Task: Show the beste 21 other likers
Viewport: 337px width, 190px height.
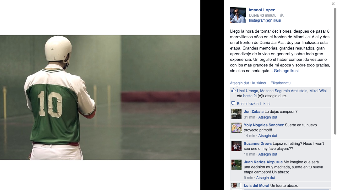Action: click(x=250, y=96)
